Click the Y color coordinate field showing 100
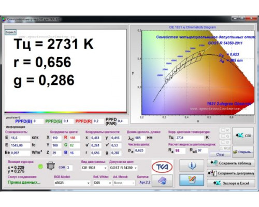259x207 pixels. (56, 145)
